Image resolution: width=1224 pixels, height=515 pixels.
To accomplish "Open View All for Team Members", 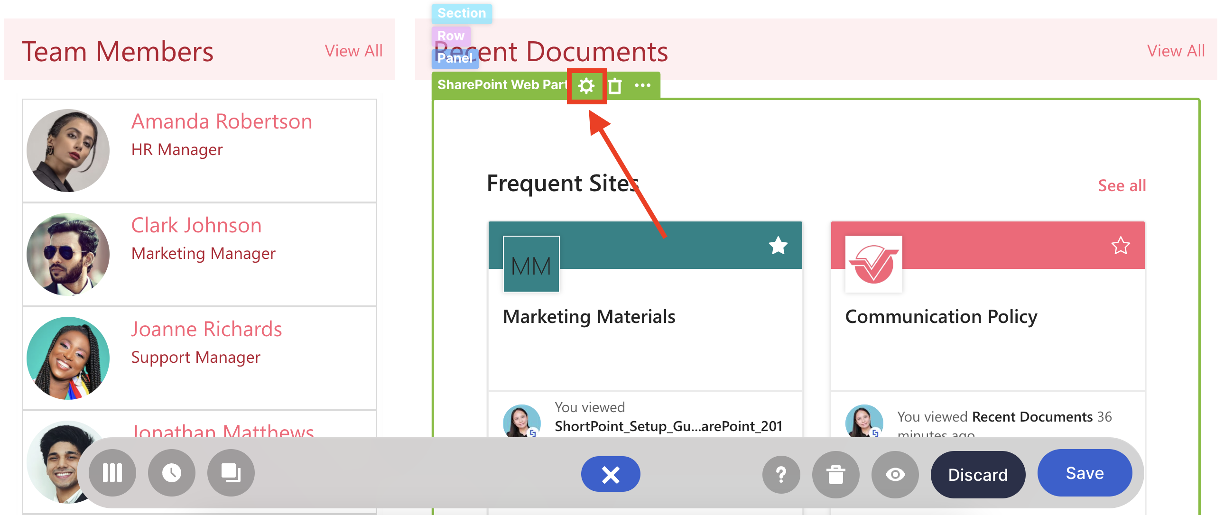I will pos(353,51).
